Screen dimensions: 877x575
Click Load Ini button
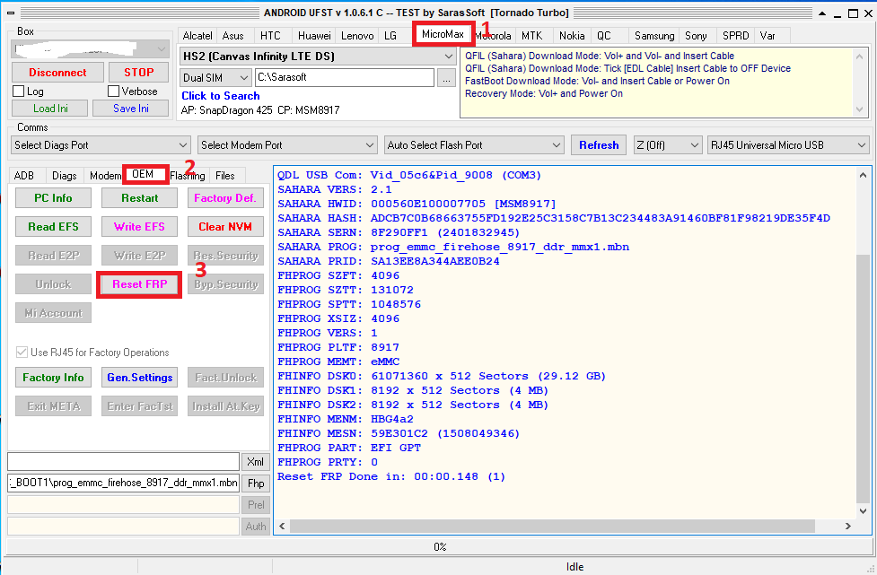pos(49,109)
